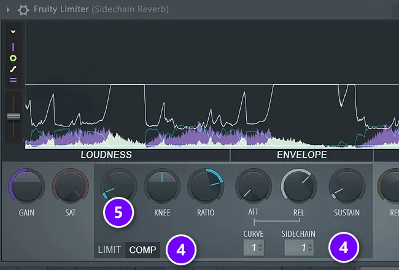
Task: Click the ENVELOPE section header
Action: point(302,155)
